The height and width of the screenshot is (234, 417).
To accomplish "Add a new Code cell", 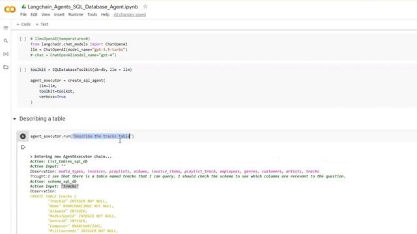I will 23,24.
